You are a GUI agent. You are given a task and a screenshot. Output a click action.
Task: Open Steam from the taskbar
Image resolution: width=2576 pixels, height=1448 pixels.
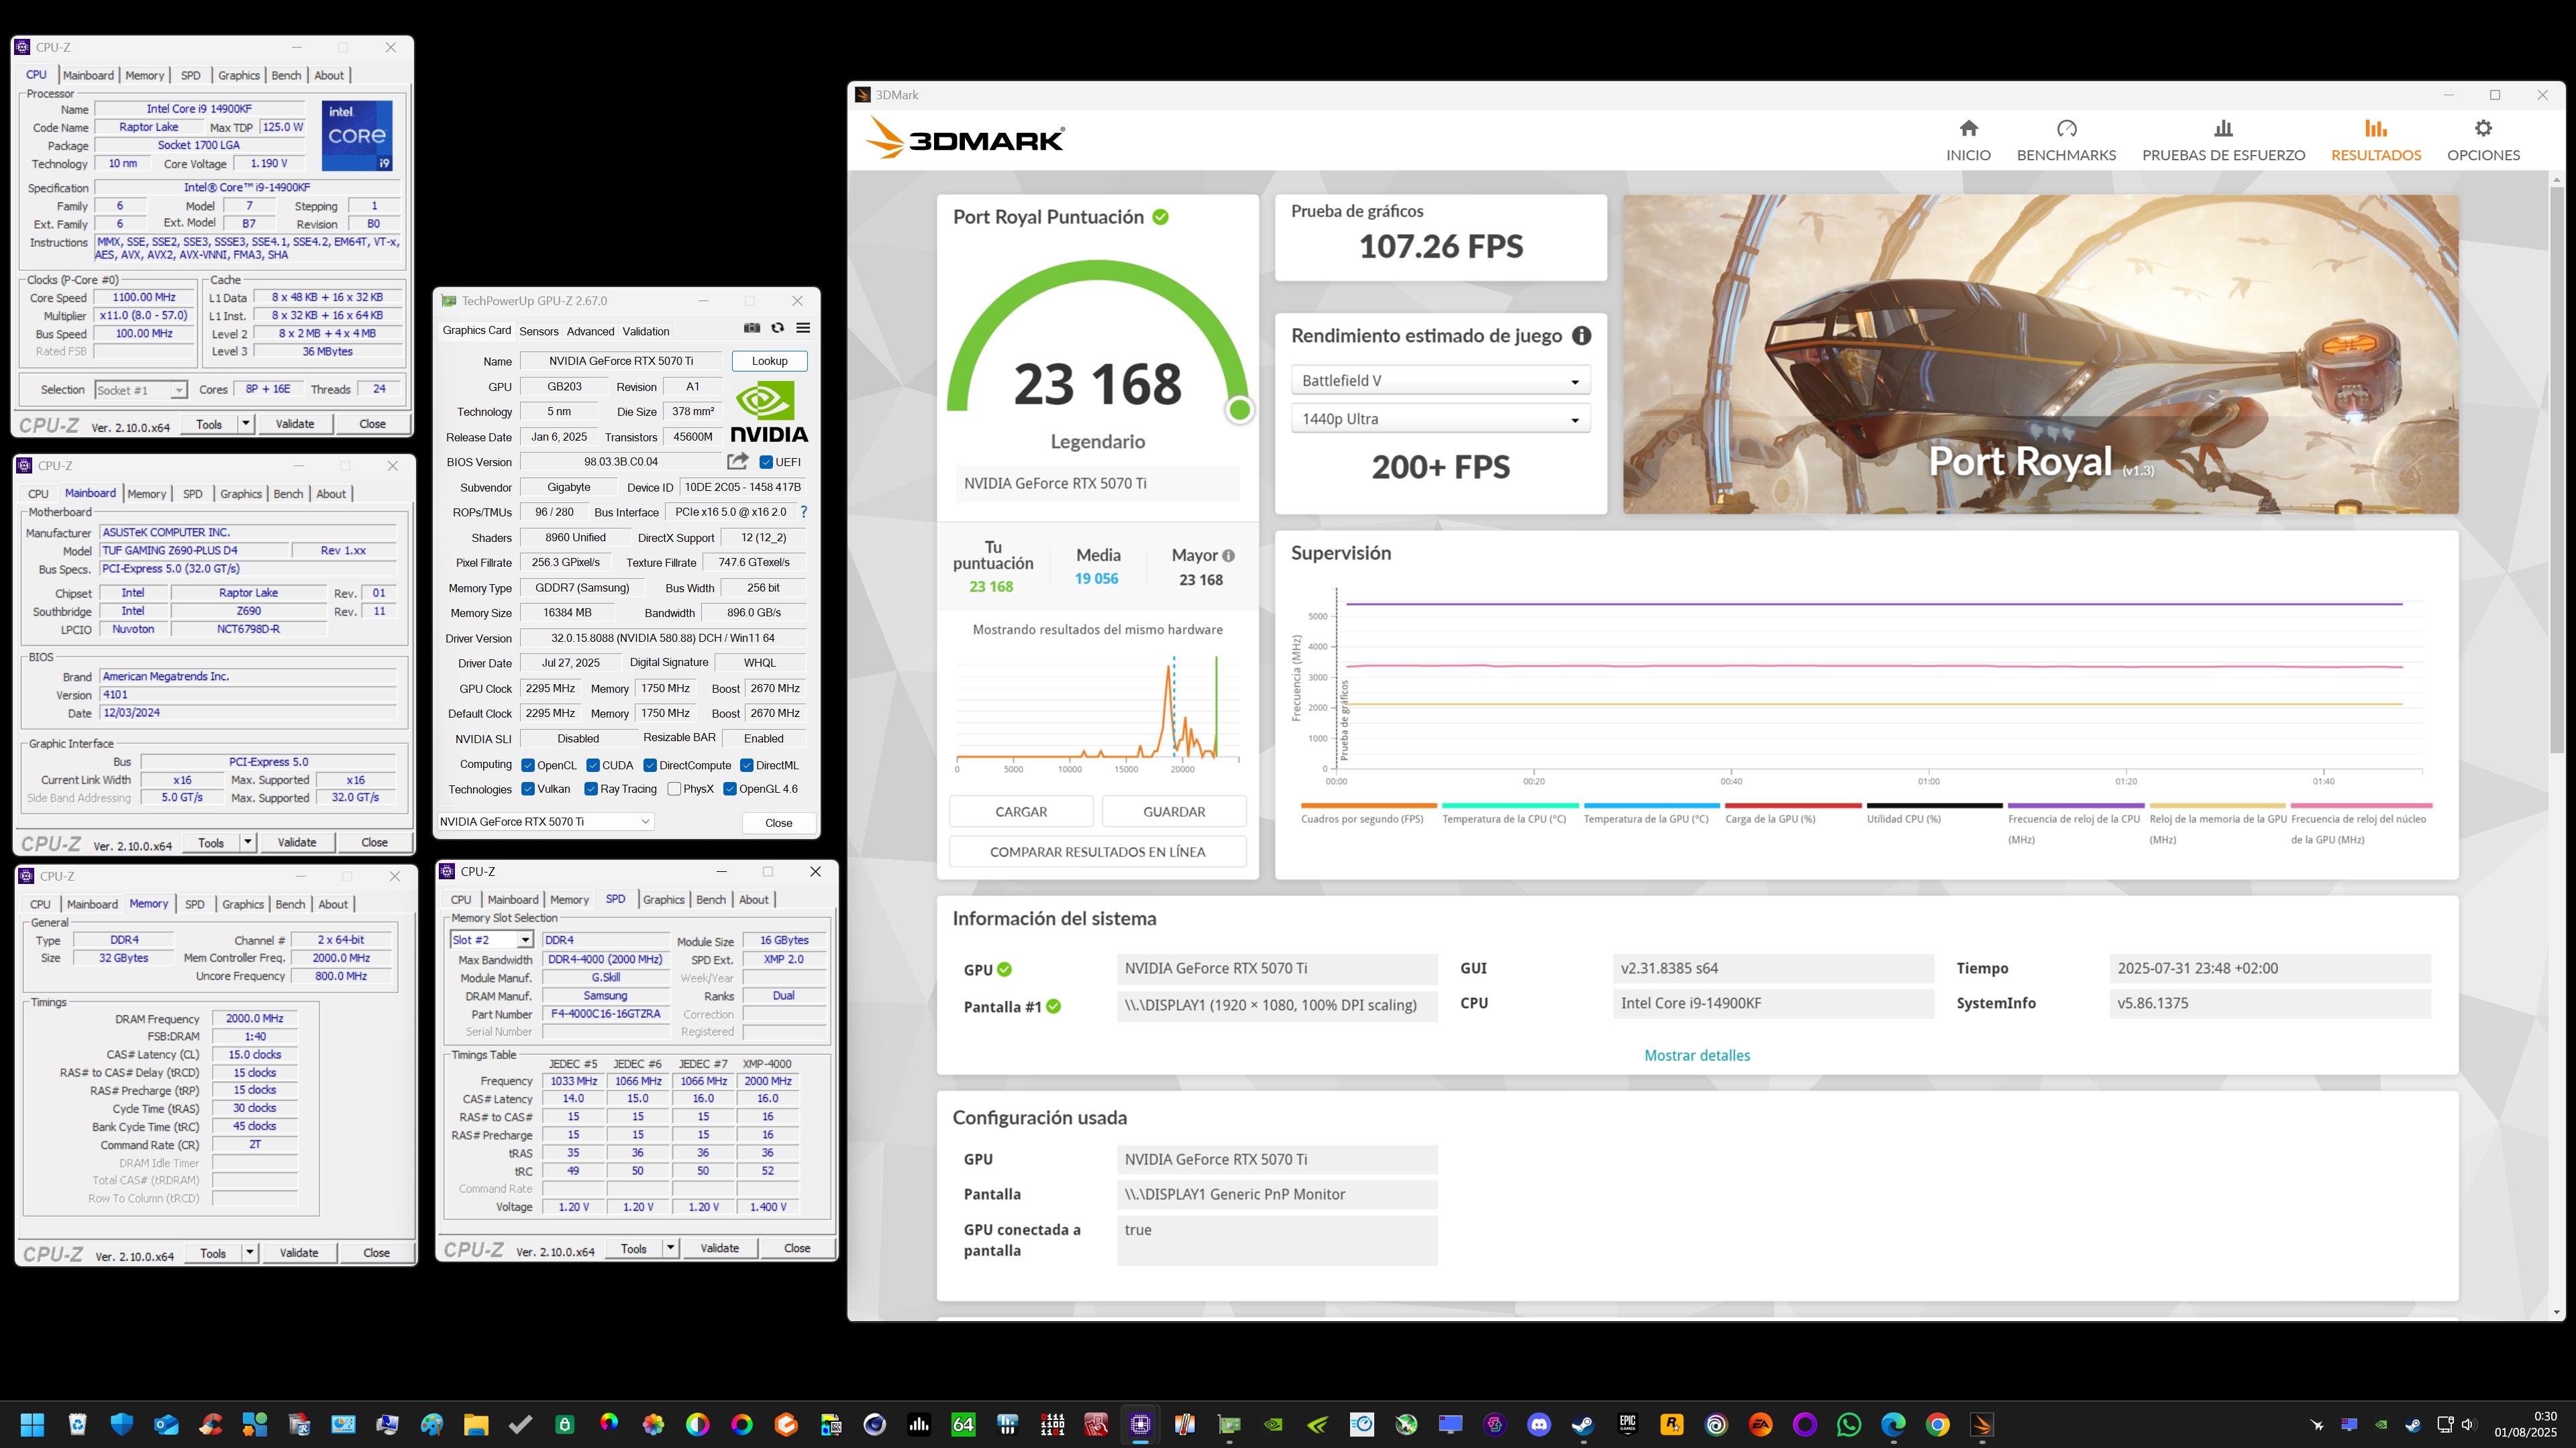pyautogui.click(x=1583, y=1424)
